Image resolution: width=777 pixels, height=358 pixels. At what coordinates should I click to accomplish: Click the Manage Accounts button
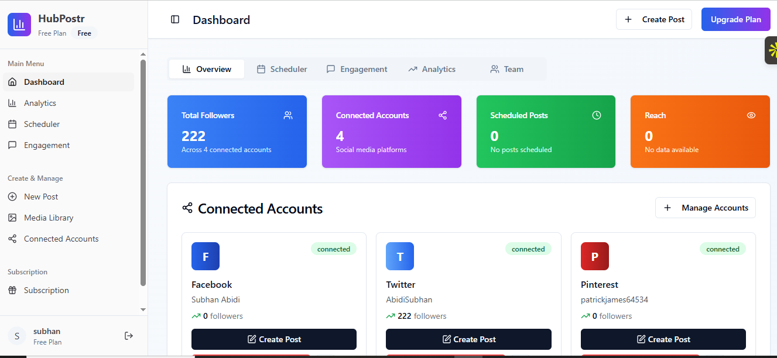[x=706, y=208]
